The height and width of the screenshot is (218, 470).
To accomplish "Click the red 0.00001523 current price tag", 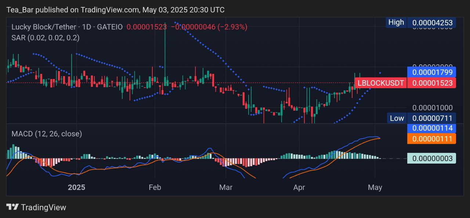I will pyautogui.click(x=432, y=83).
